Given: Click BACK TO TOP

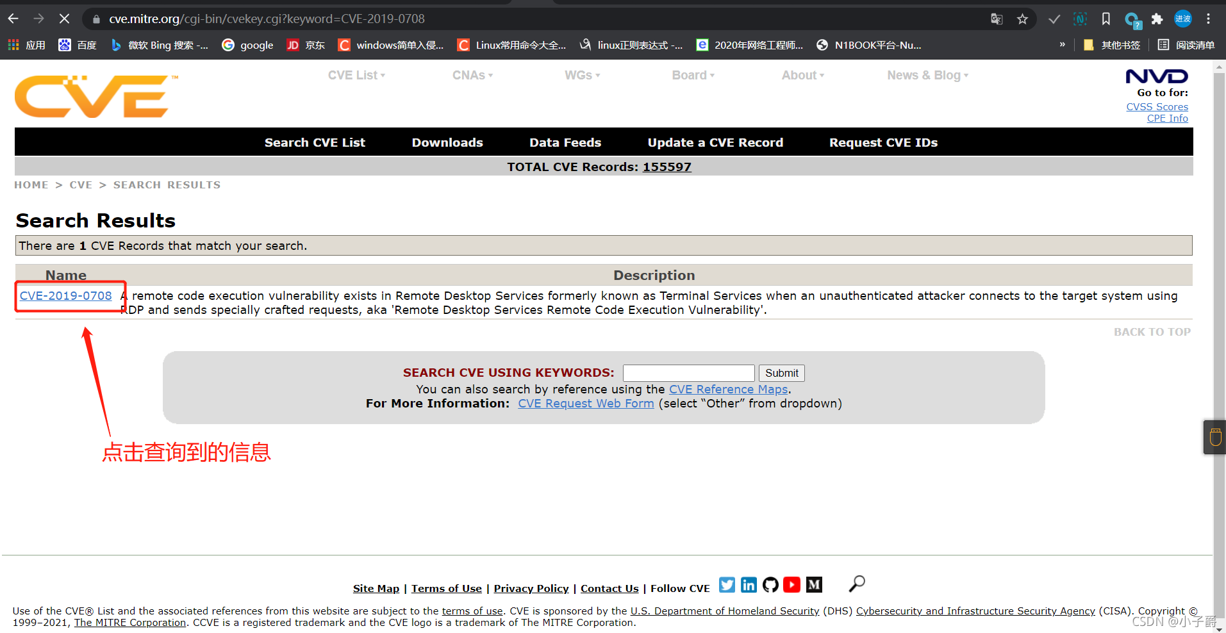Looking at the screenshot, I should 1152,332.
